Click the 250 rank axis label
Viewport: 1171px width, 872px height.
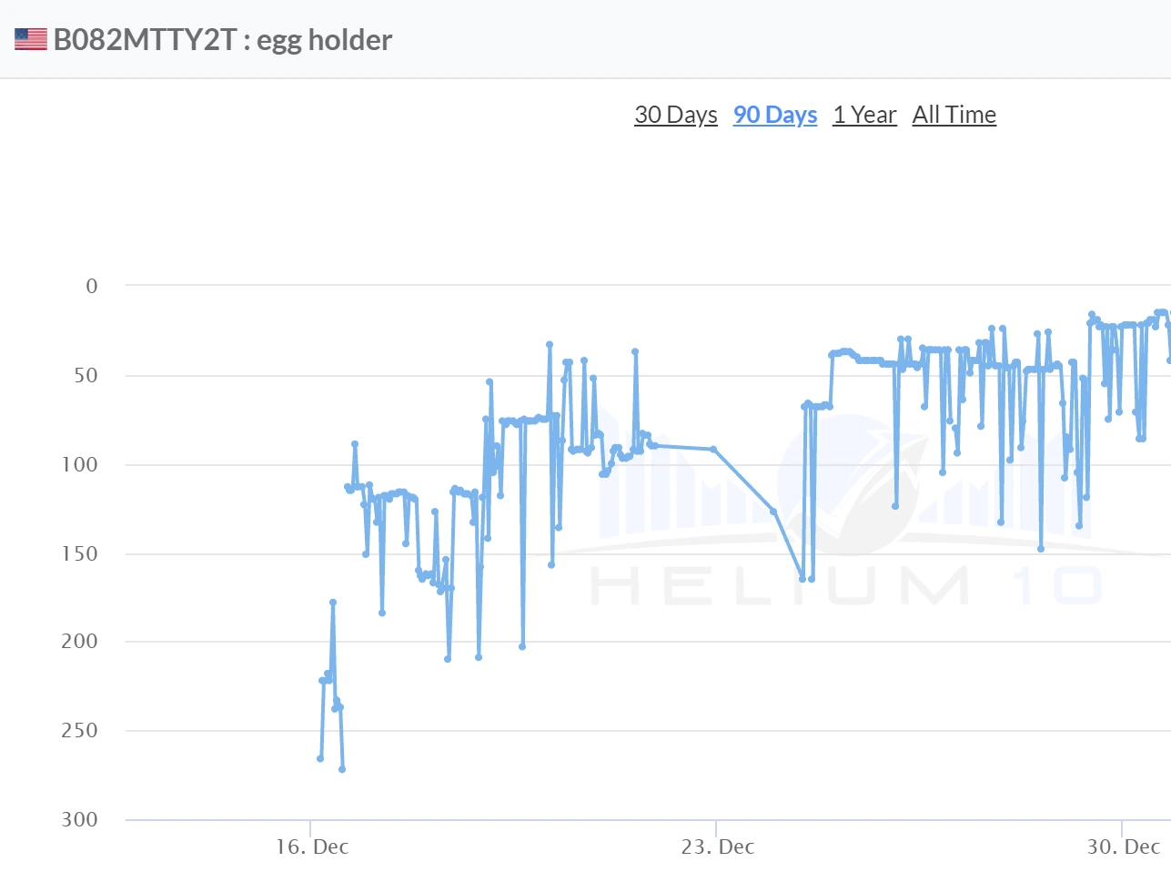[x=80, y=730]
